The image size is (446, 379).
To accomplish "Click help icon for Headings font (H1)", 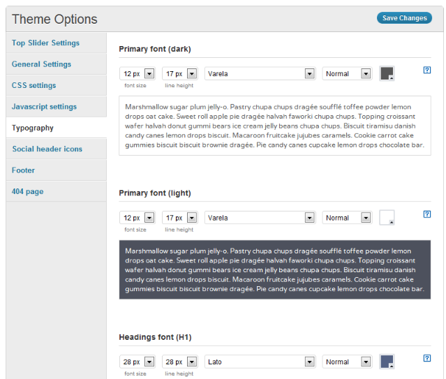I will (427, 358).
